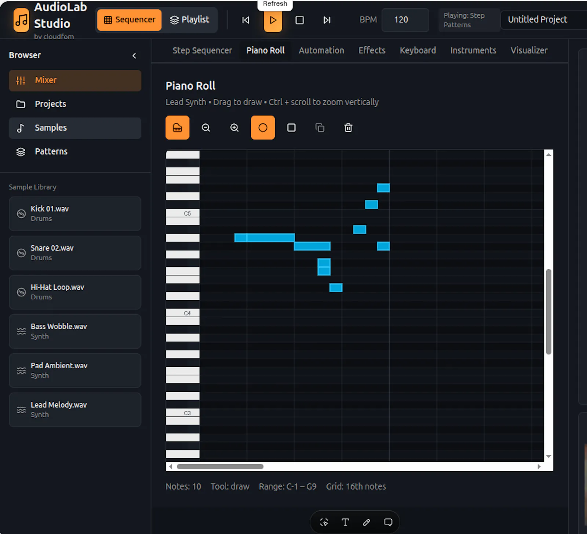The height and width of the screenshot is (534, 587).
Task: Click the horizontal scrollbar thumb
Action: pos(220,466)
